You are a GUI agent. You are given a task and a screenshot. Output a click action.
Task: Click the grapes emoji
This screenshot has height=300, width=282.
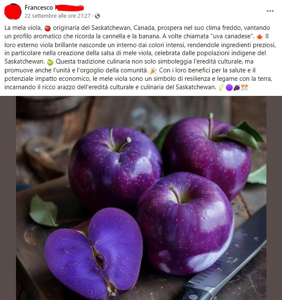(x=237, y=88)
